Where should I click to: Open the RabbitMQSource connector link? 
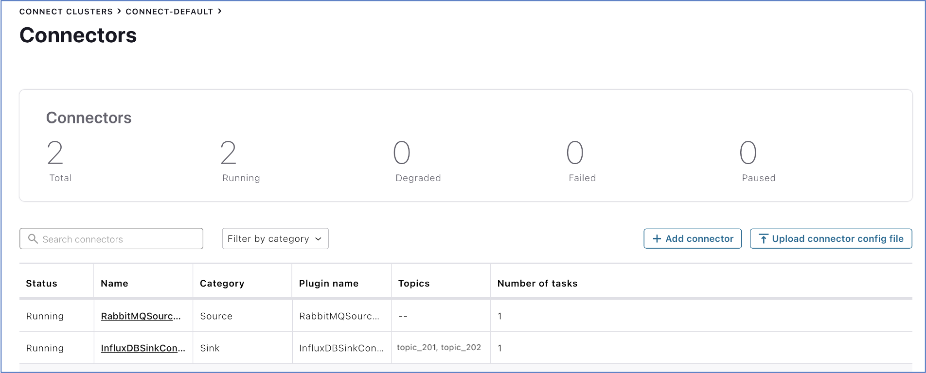[x=141, y=316]
